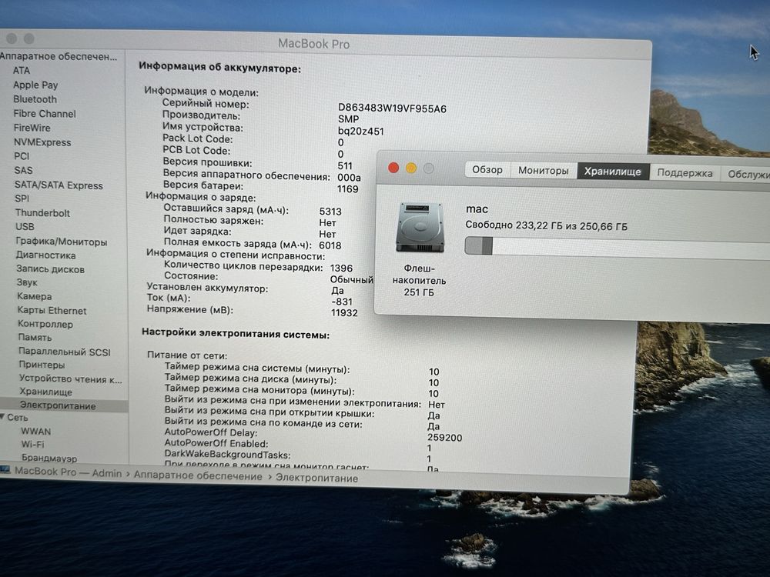
Task: Open Контроллер sidebar entry
Action: point(45,324)
